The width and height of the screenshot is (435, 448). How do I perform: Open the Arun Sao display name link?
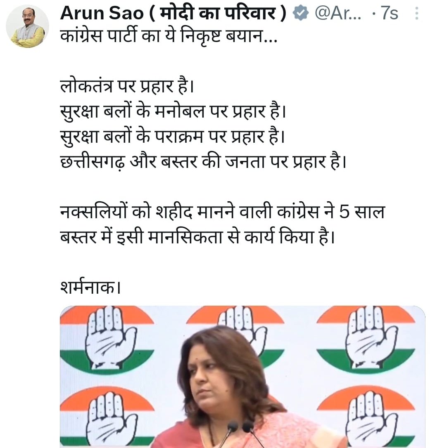pyautogui.click(x=102, y=13)
